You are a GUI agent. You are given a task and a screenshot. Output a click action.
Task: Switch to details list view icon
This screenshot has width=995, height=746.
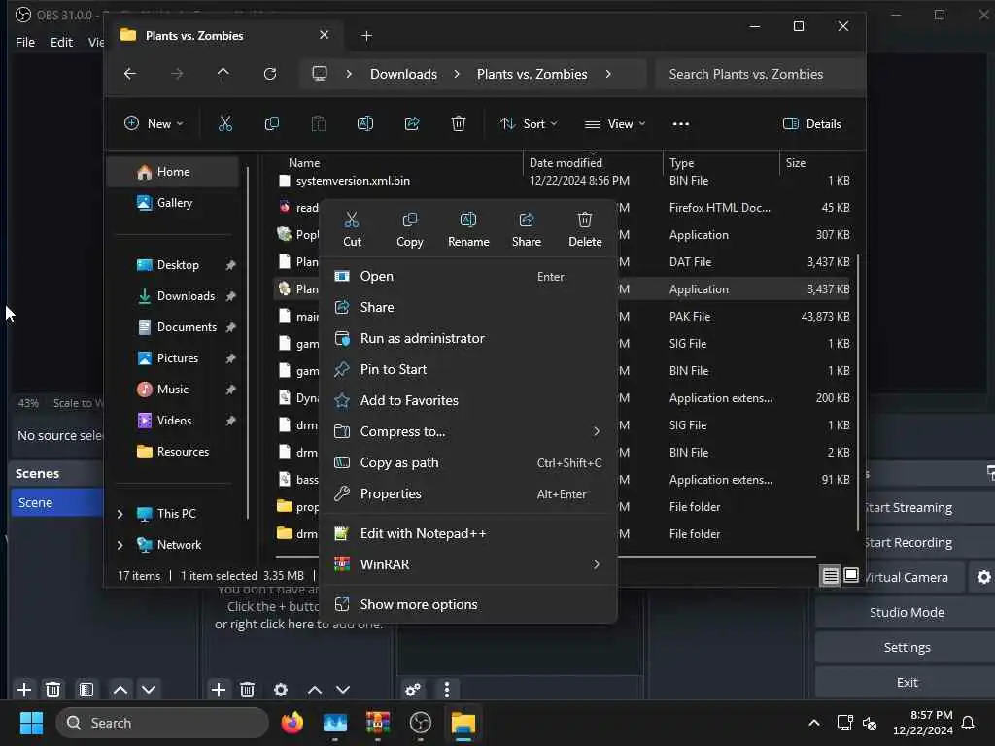(x=830, y=576)
